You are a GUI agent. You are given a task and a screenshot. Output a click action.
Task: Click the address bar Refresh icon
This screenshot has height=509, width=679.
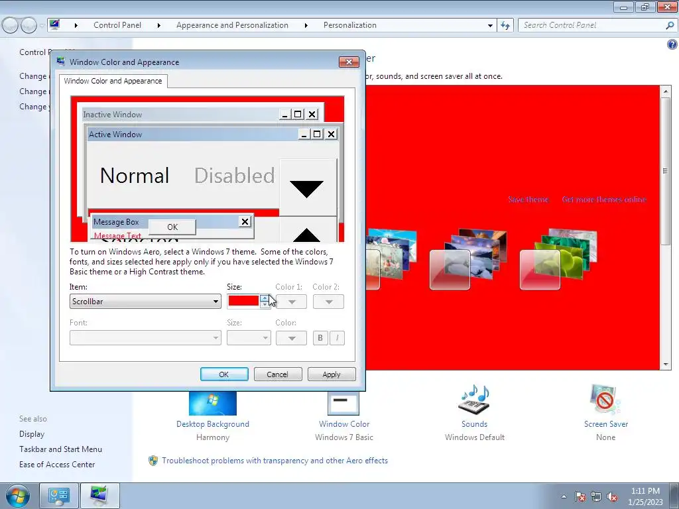[505, 26]
